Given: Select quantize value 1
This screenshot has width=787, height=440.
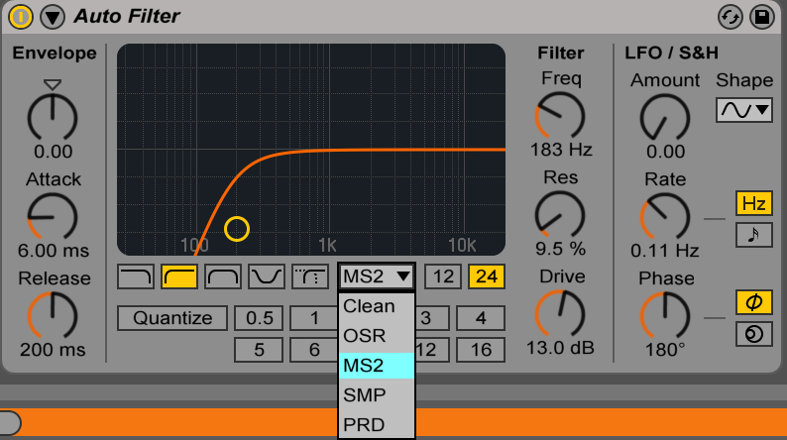Looking at the screenshot, I should (x=314, y=318).
